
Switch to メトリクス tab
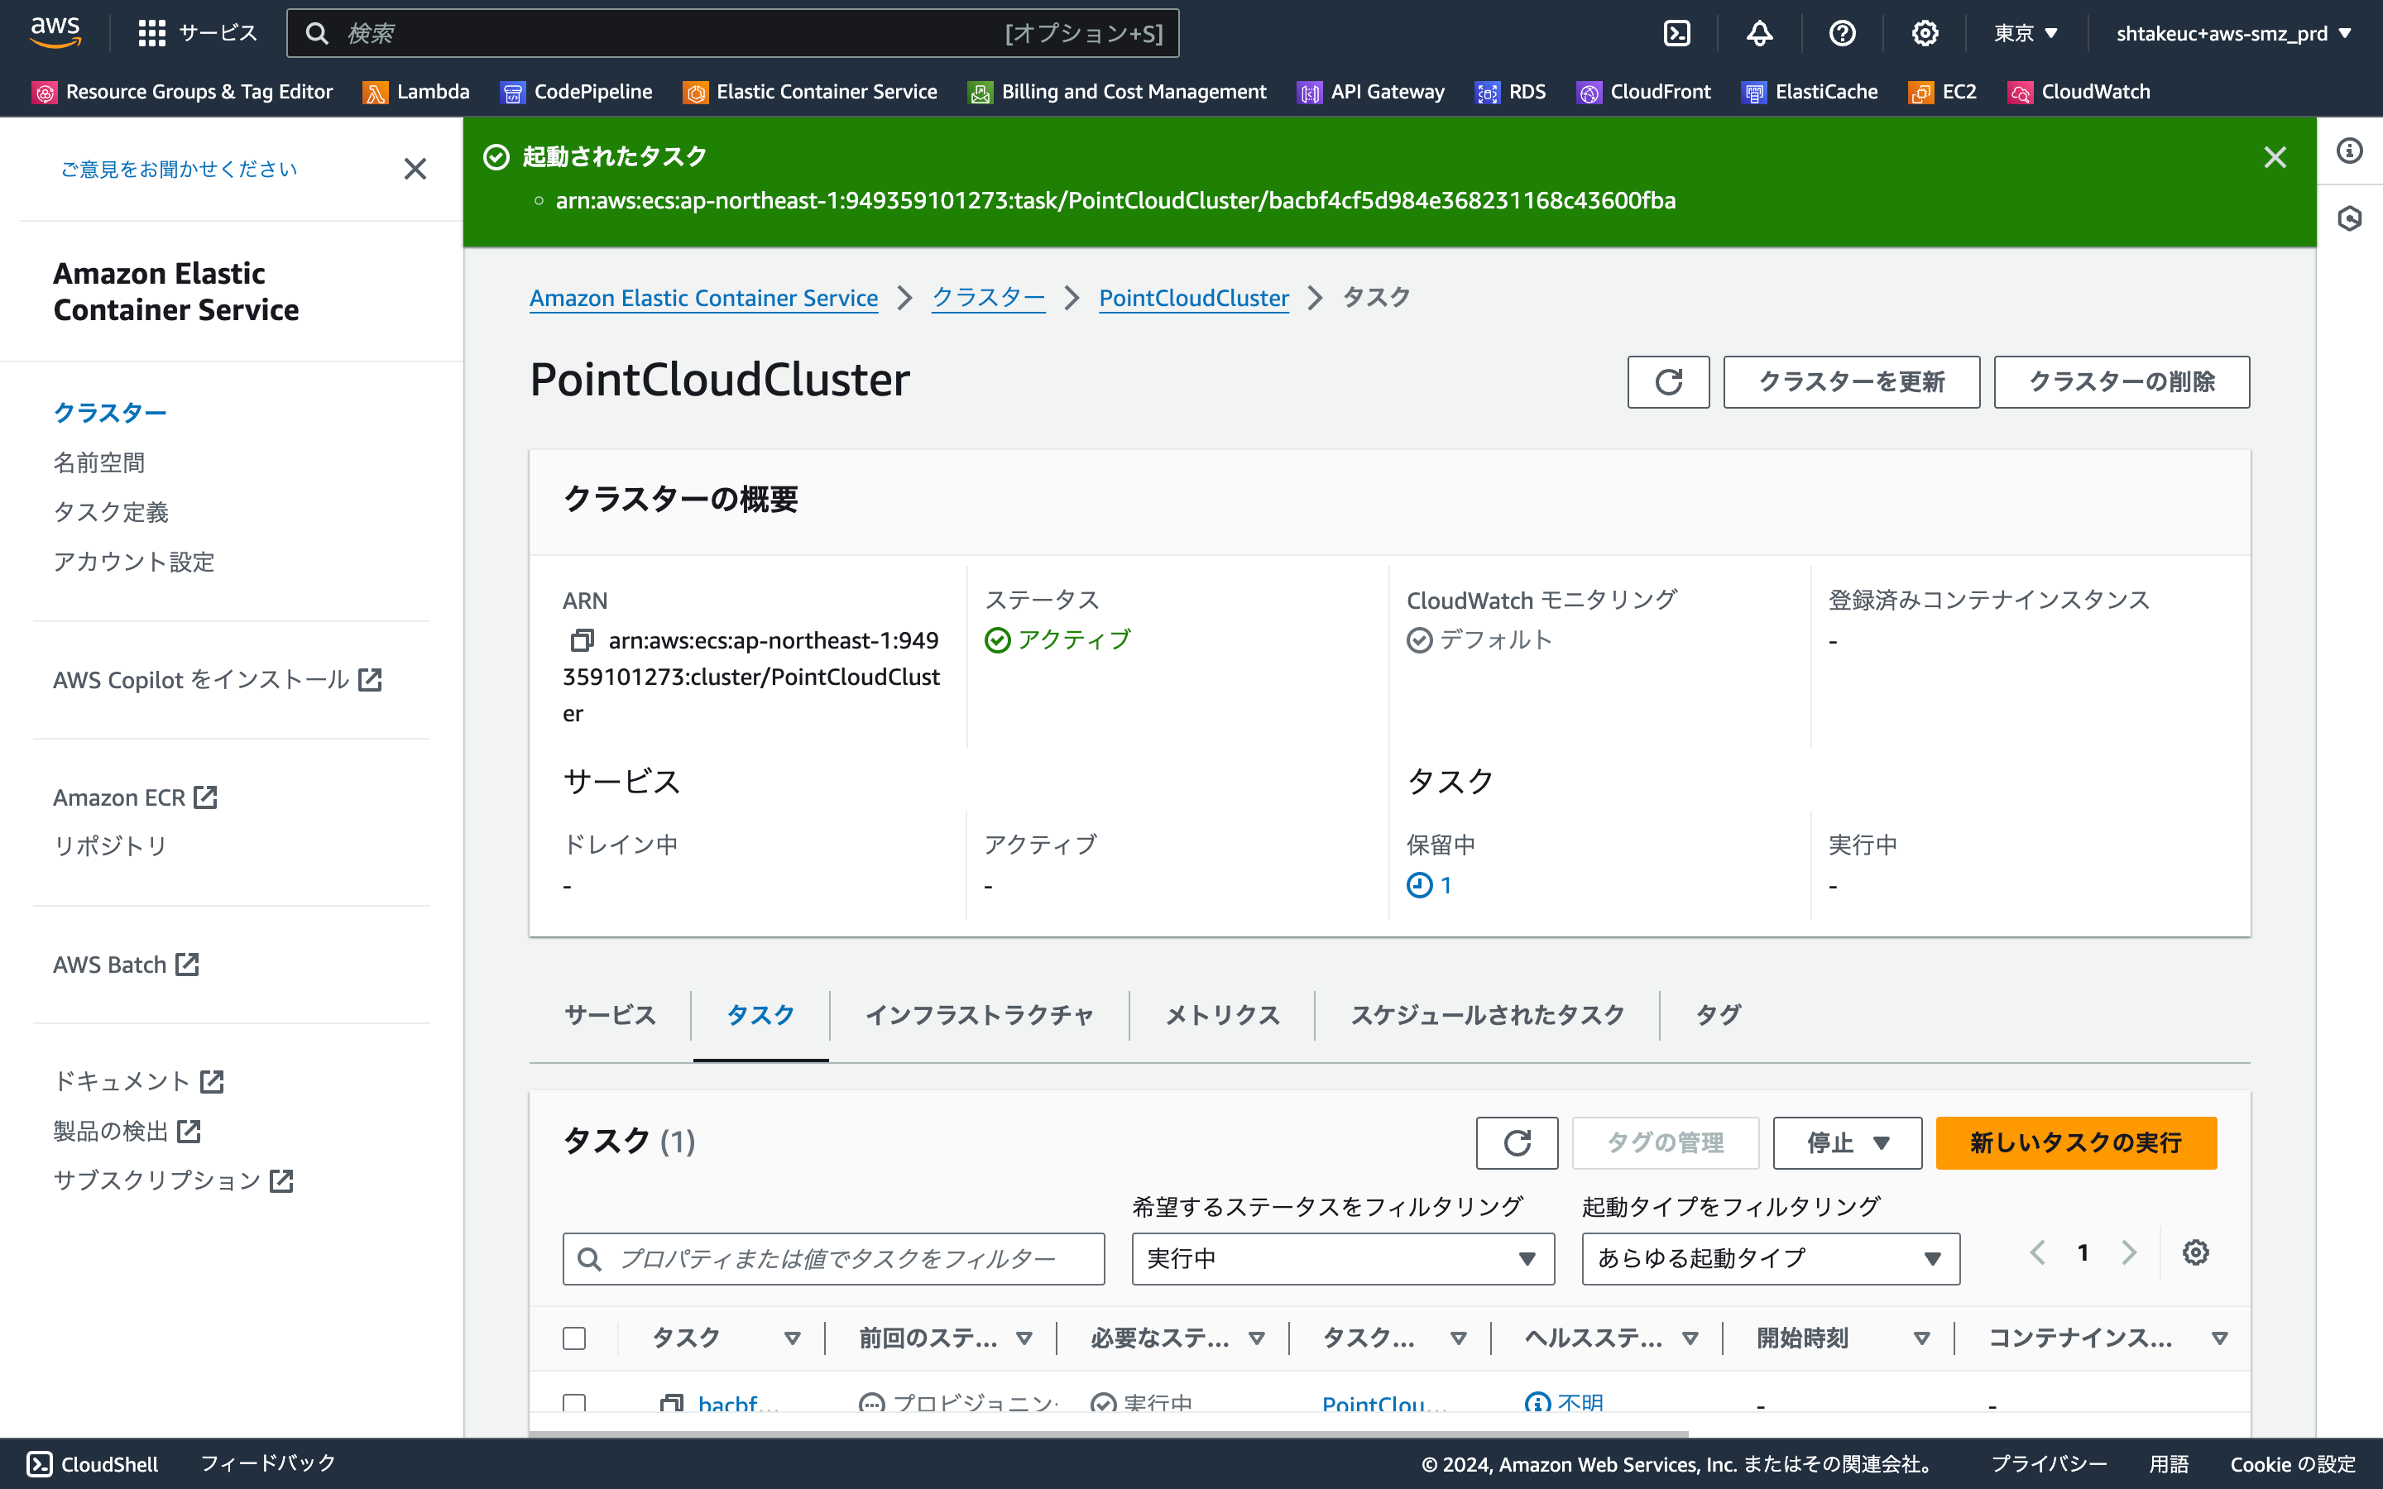click(x=1222, y=1015)
